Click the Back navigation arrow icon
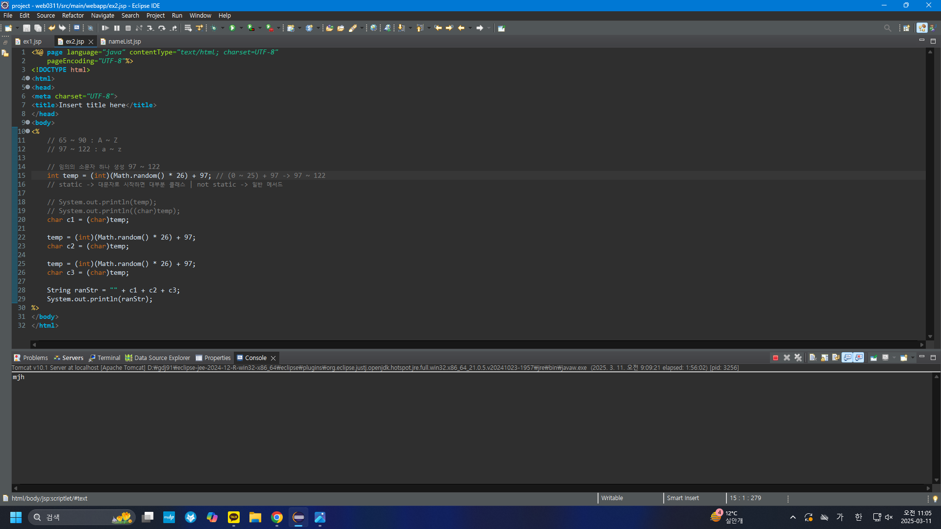This screenshot has height=529, width=941. pos(461,28)
